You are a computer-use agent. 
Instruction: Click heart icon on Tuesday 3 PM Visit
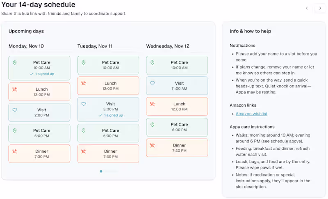point(84,104)
